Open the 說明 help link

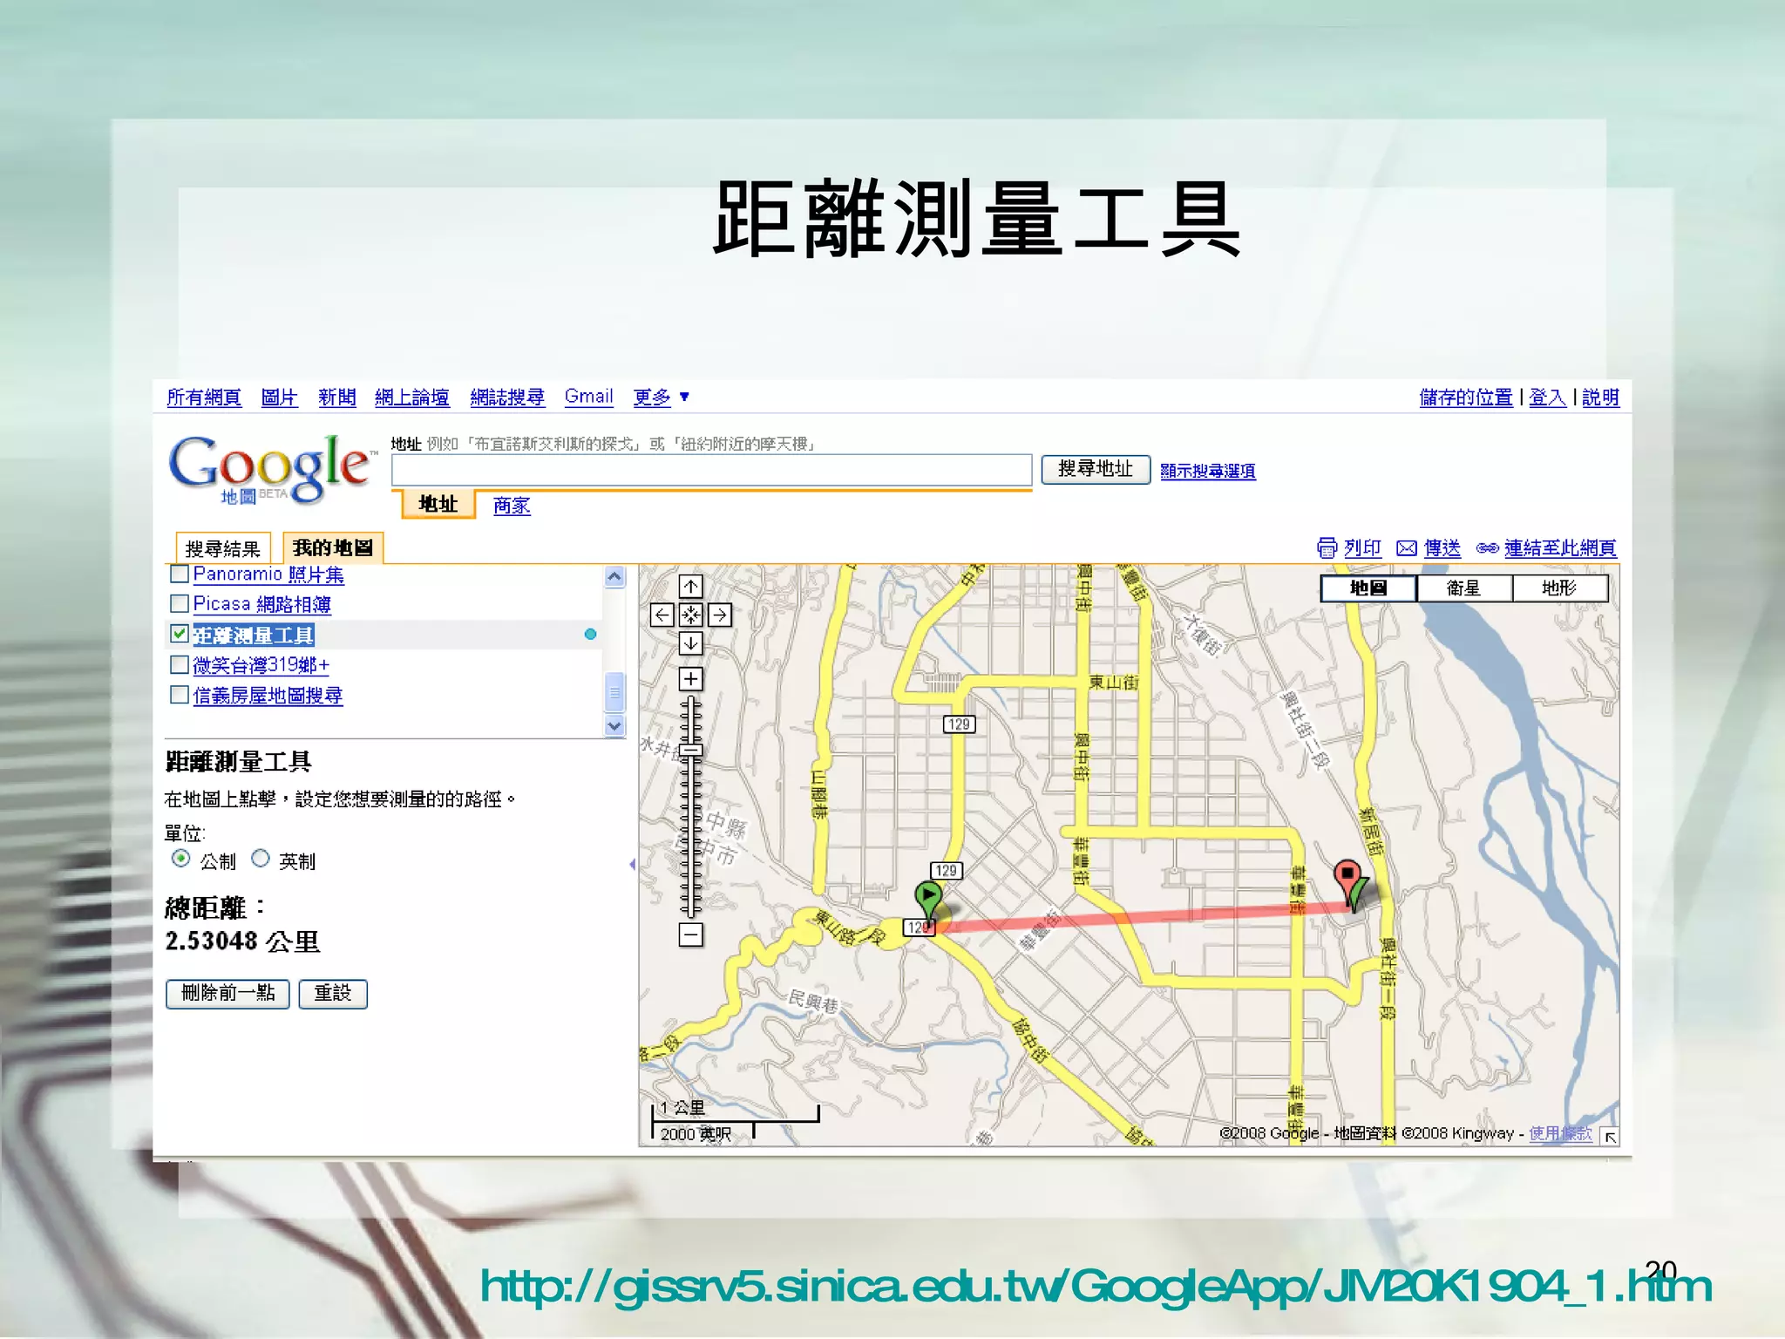point(1600,398)
